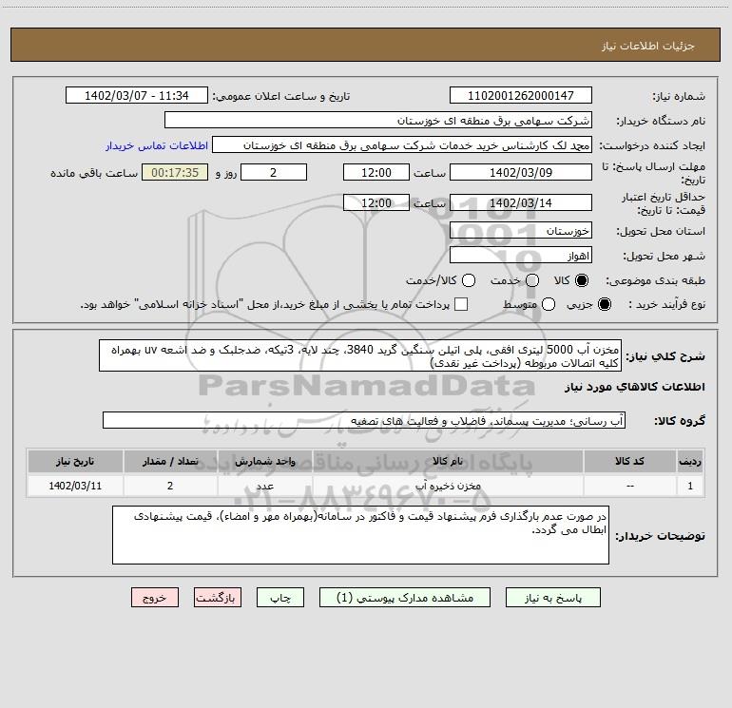The width and height of the screenshot is (732, 708).
Task: Select the کالا/خدمت radio button
Action: [469, 280]
